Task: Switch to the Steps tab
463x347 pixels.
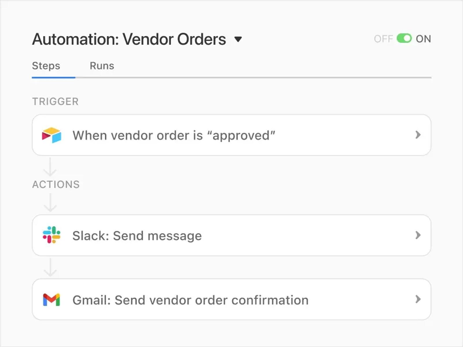Action: [46, 66]
